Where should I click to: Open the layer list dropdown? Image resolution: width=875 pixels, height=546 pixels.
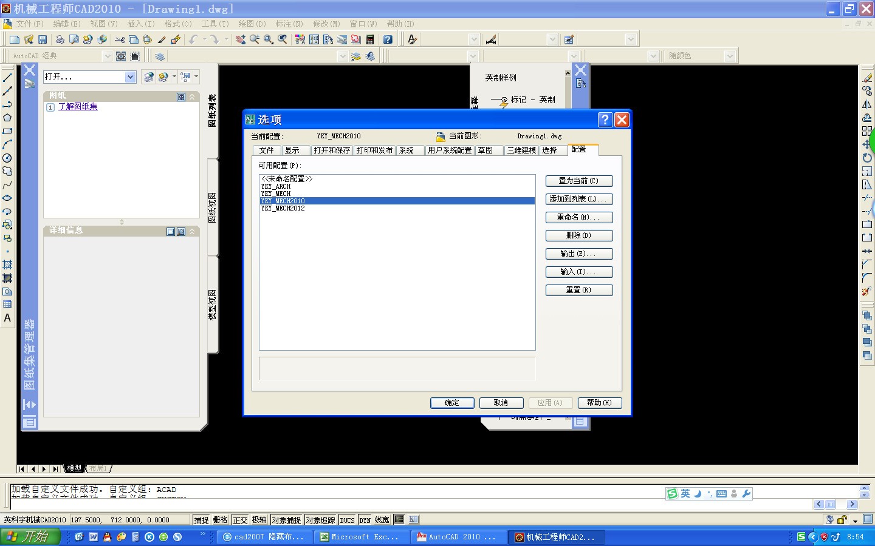point(342,56)
